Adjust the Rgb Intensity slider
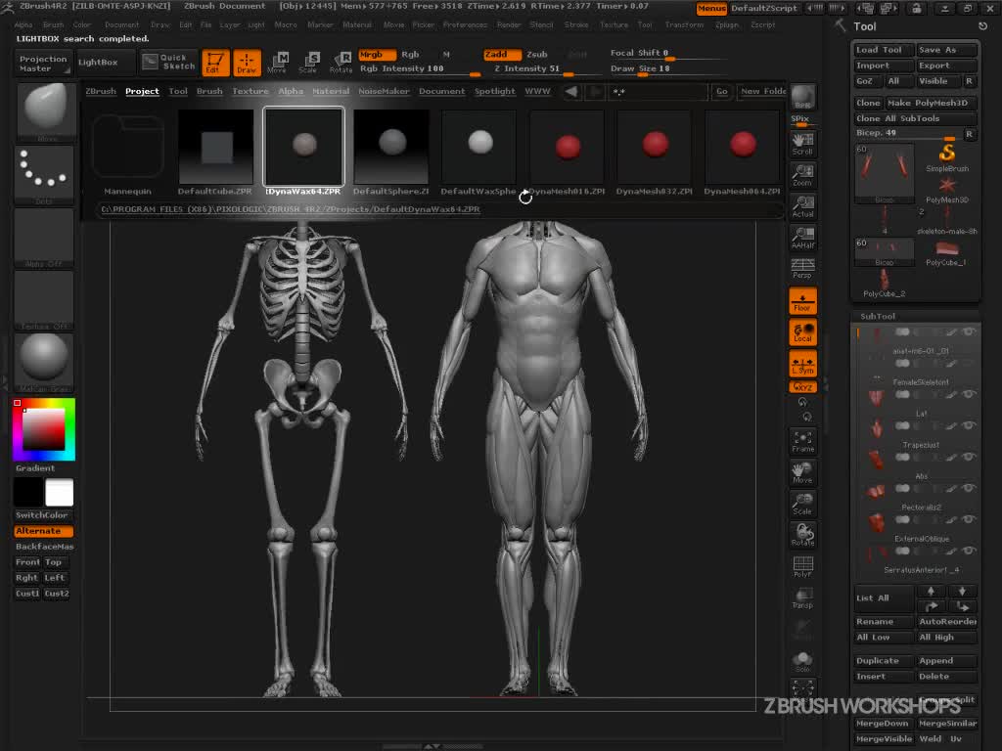Image resolution: width=1002 pixels, height=751 pixels. pos(420,69)
